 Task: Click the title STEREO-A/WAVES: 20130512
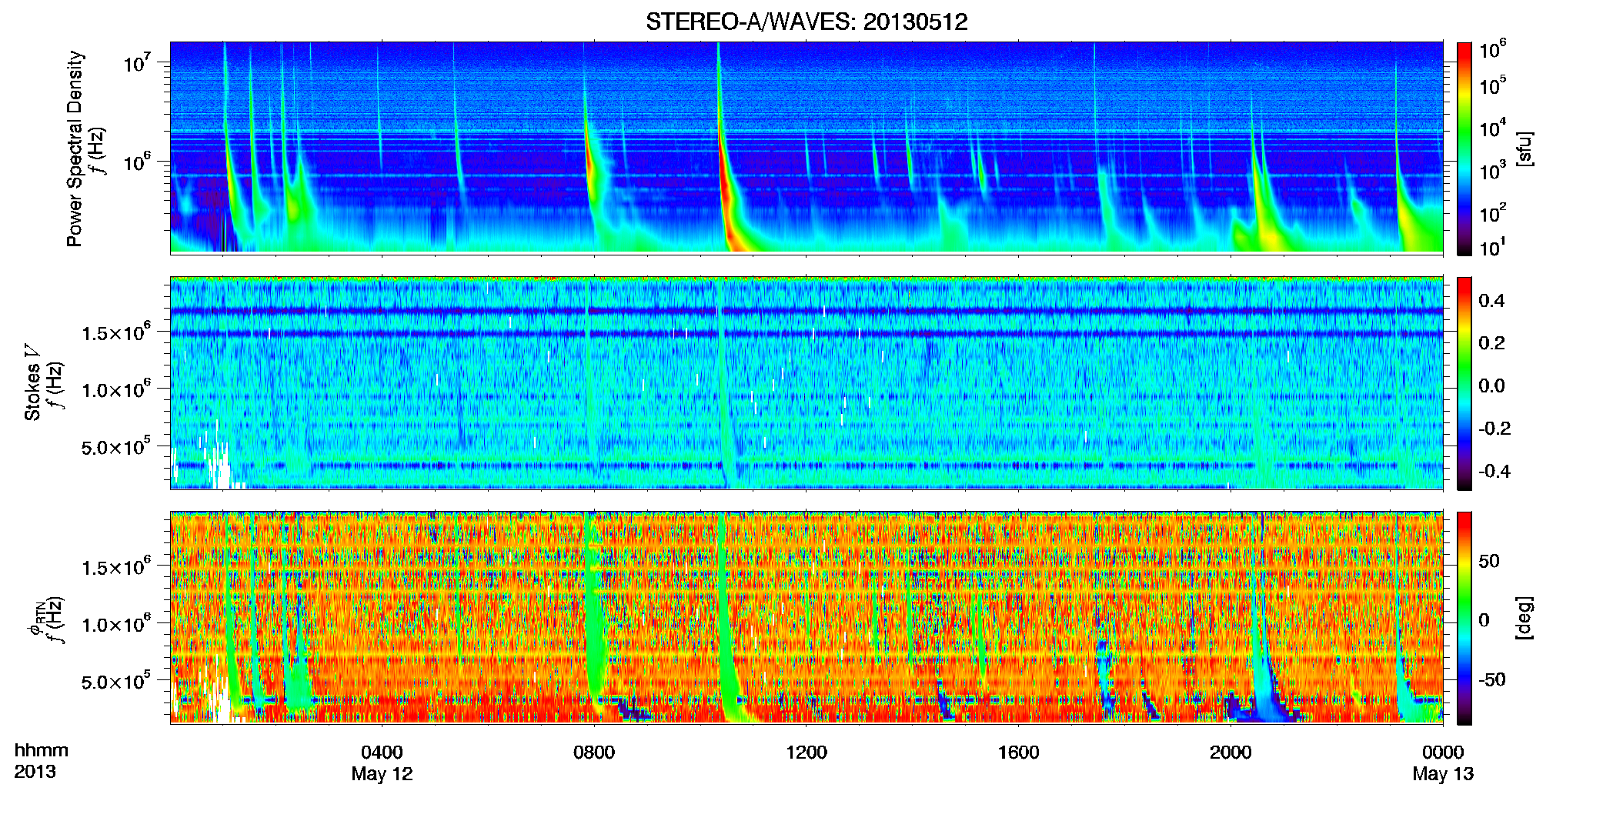[x=806, y=22]
